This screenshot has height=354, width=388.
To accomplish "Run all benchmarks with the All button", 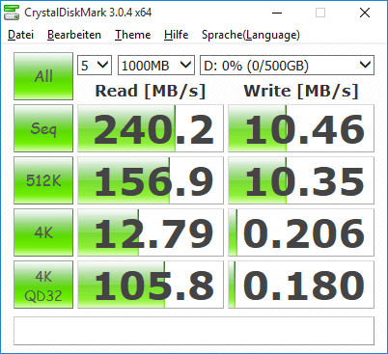I will point(43,76).
